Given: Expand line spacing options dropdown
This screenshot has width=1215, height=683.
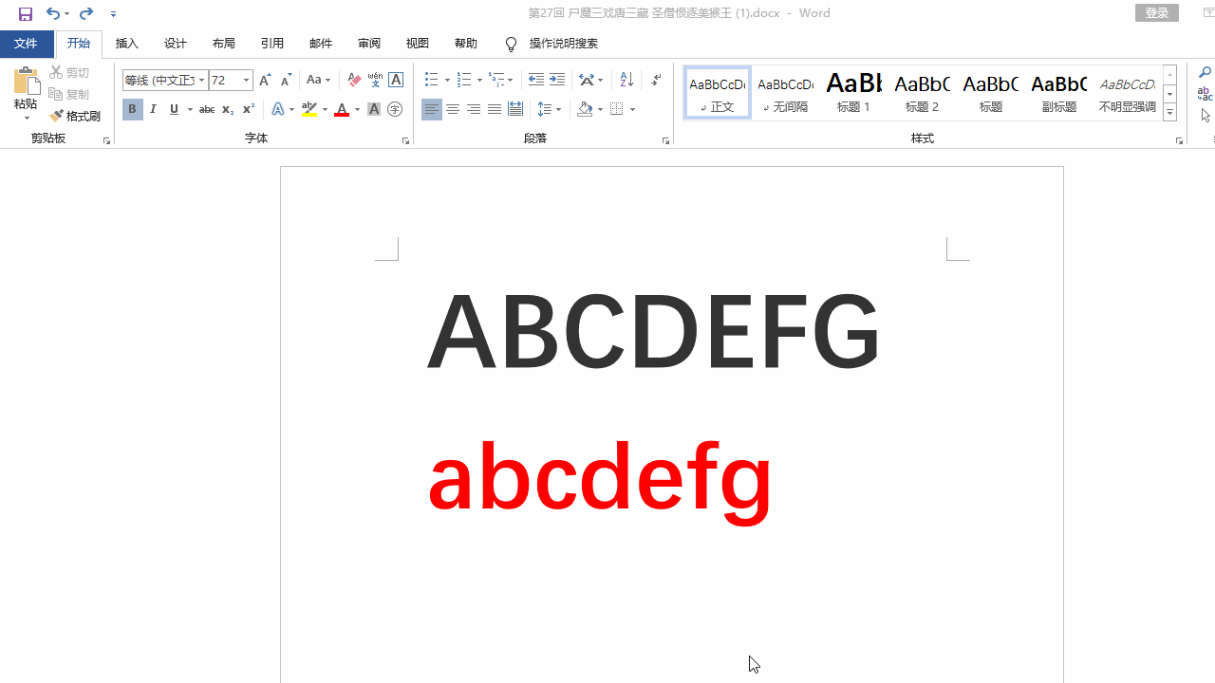Looking at the screenshot, I should tap(558, 110).
